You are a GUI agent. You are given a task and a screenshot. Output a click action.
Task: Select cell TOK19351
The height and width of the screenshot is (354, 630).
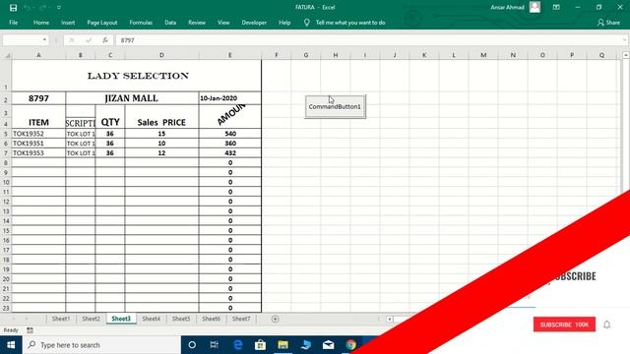coord(38,144)
